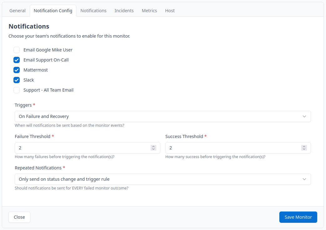Image resolution: width=326 pixels, height=230 pixels.
Task: Untick the Slack notification checkbox
Action: coord(17,80)
